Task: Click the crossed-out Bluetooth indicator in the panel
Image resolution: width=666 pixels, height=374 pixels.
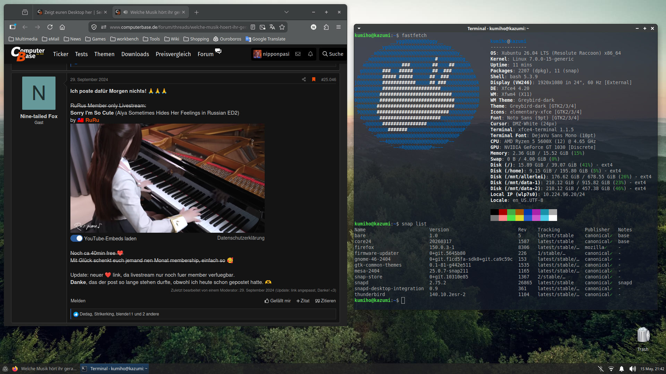Action: 601,369
